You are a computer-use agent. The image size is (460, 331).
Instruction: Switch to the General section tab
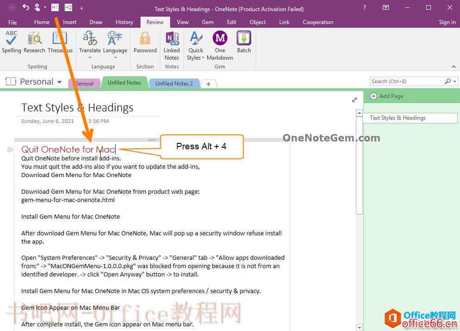point(84,83)
